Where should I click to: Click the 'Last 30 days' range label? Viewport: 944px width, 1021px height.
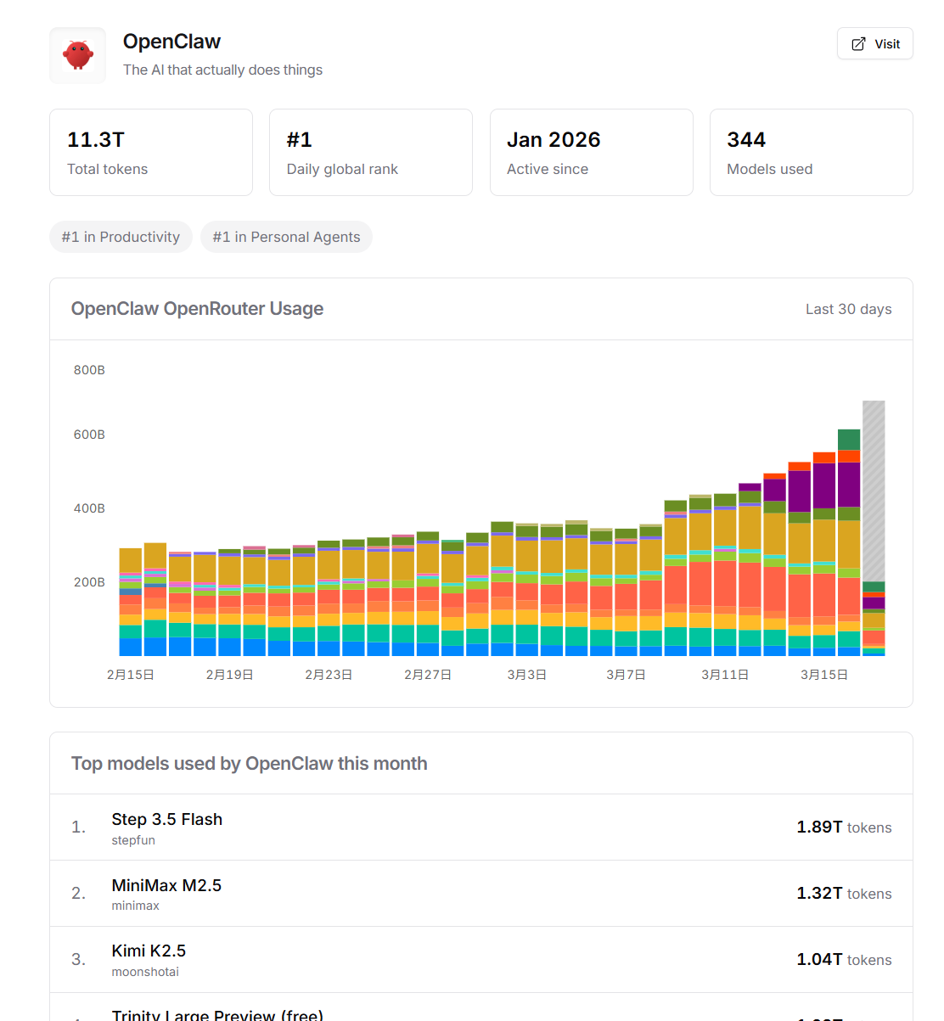(x=848, y=309)
